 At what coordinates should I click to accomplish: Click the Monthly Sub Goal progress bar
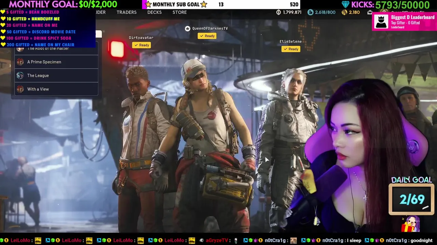[x=221, y=4]
